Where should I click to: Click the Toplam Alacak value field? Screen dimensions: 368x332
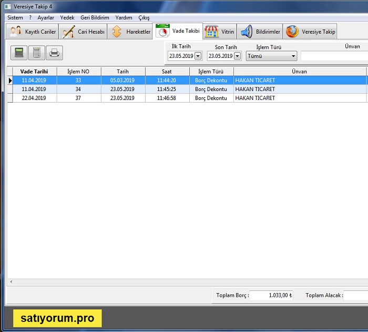356,295
